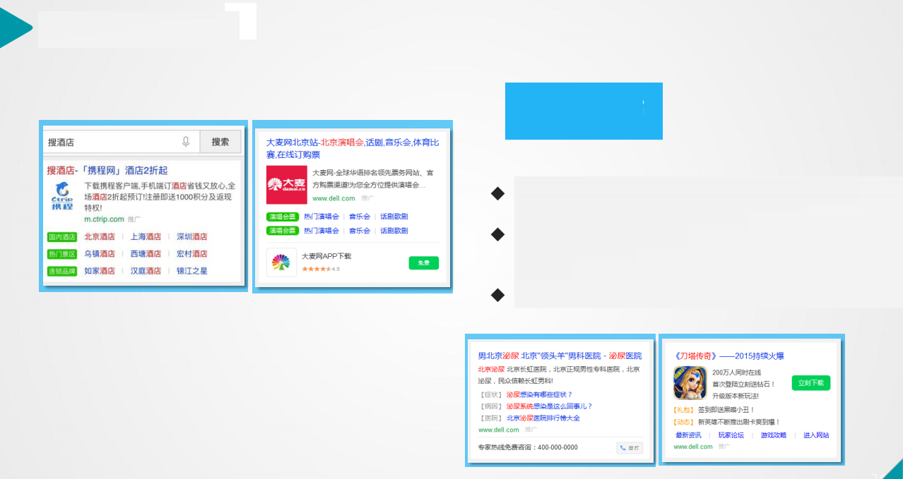
Task: Click the colorful Damai APP icon
Action: click(281, 262)
